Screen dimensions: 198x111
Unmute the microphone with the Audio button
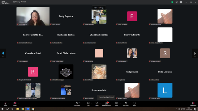tap(5, 104)
